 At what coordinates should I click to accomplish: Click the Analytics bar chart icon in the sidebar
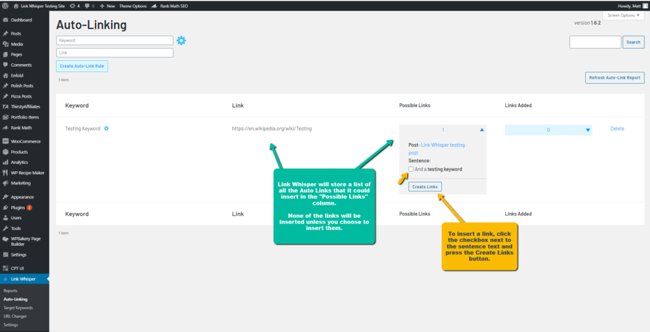[5, 162]
